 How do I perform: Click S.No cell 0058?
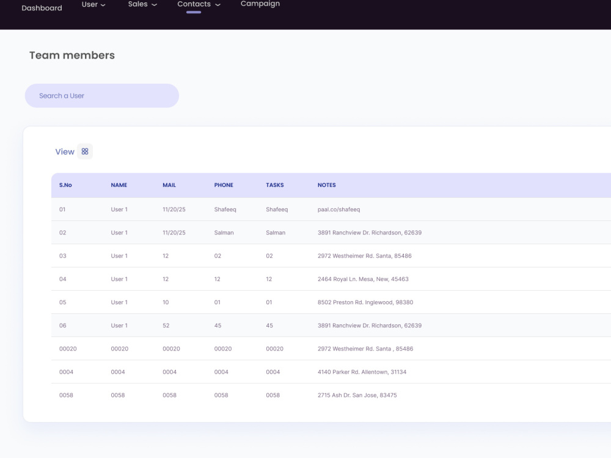66,395
